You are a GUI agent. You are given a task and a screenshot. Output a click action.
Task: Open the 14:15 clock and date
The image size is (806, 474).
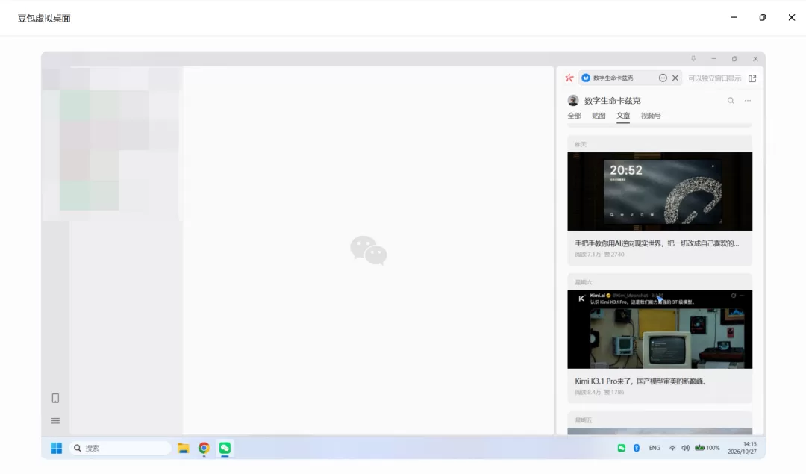[x=742, y=448]
